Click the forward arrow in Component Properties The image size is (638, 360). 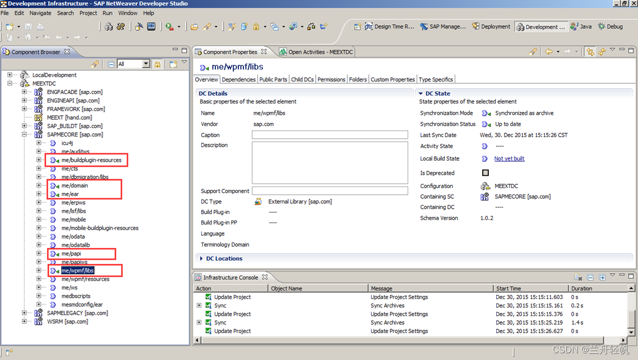click(567, 52)
